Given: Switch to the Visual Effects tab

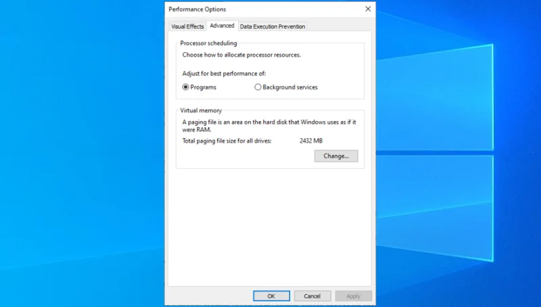Looking at the screenshot, I should (187, 26).
